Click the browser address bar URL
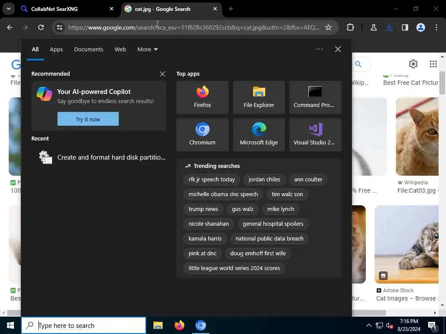This screenshot has width=446, height=334. [194, 27]
